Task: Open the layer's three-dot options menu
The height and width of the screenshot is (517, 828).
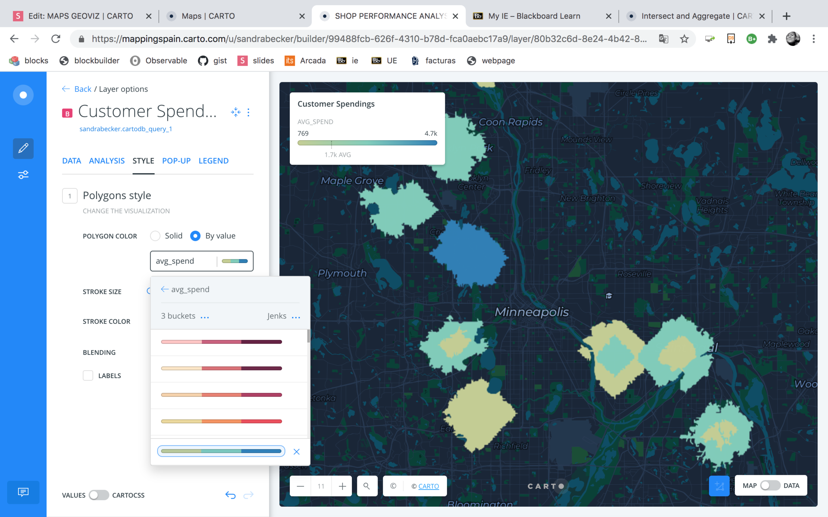Action: point(249,112)
